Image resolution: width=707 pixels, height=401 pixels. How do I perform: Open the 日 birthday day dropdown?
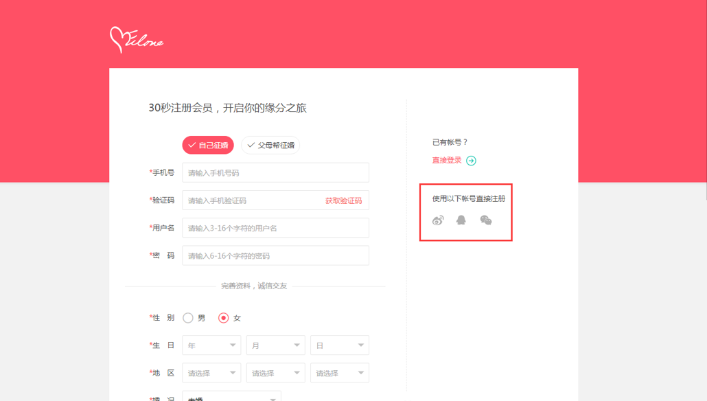340,345
